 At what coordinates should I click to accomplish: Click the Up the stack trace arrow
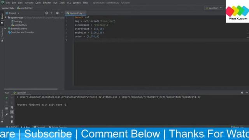[x=12, y=98]
